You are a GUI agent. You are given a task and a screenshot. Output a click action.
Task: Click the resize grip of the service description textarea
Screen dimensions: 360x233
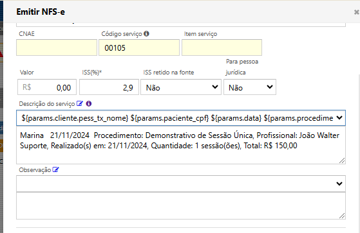(x=342, y=160)
